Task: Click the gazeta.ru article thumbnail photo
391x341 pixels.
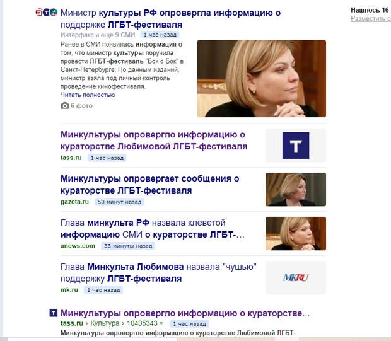Action: (296, 190)
